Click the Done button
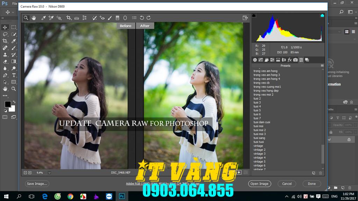Screen dimensions: 358x201 [x=312, y=184]
